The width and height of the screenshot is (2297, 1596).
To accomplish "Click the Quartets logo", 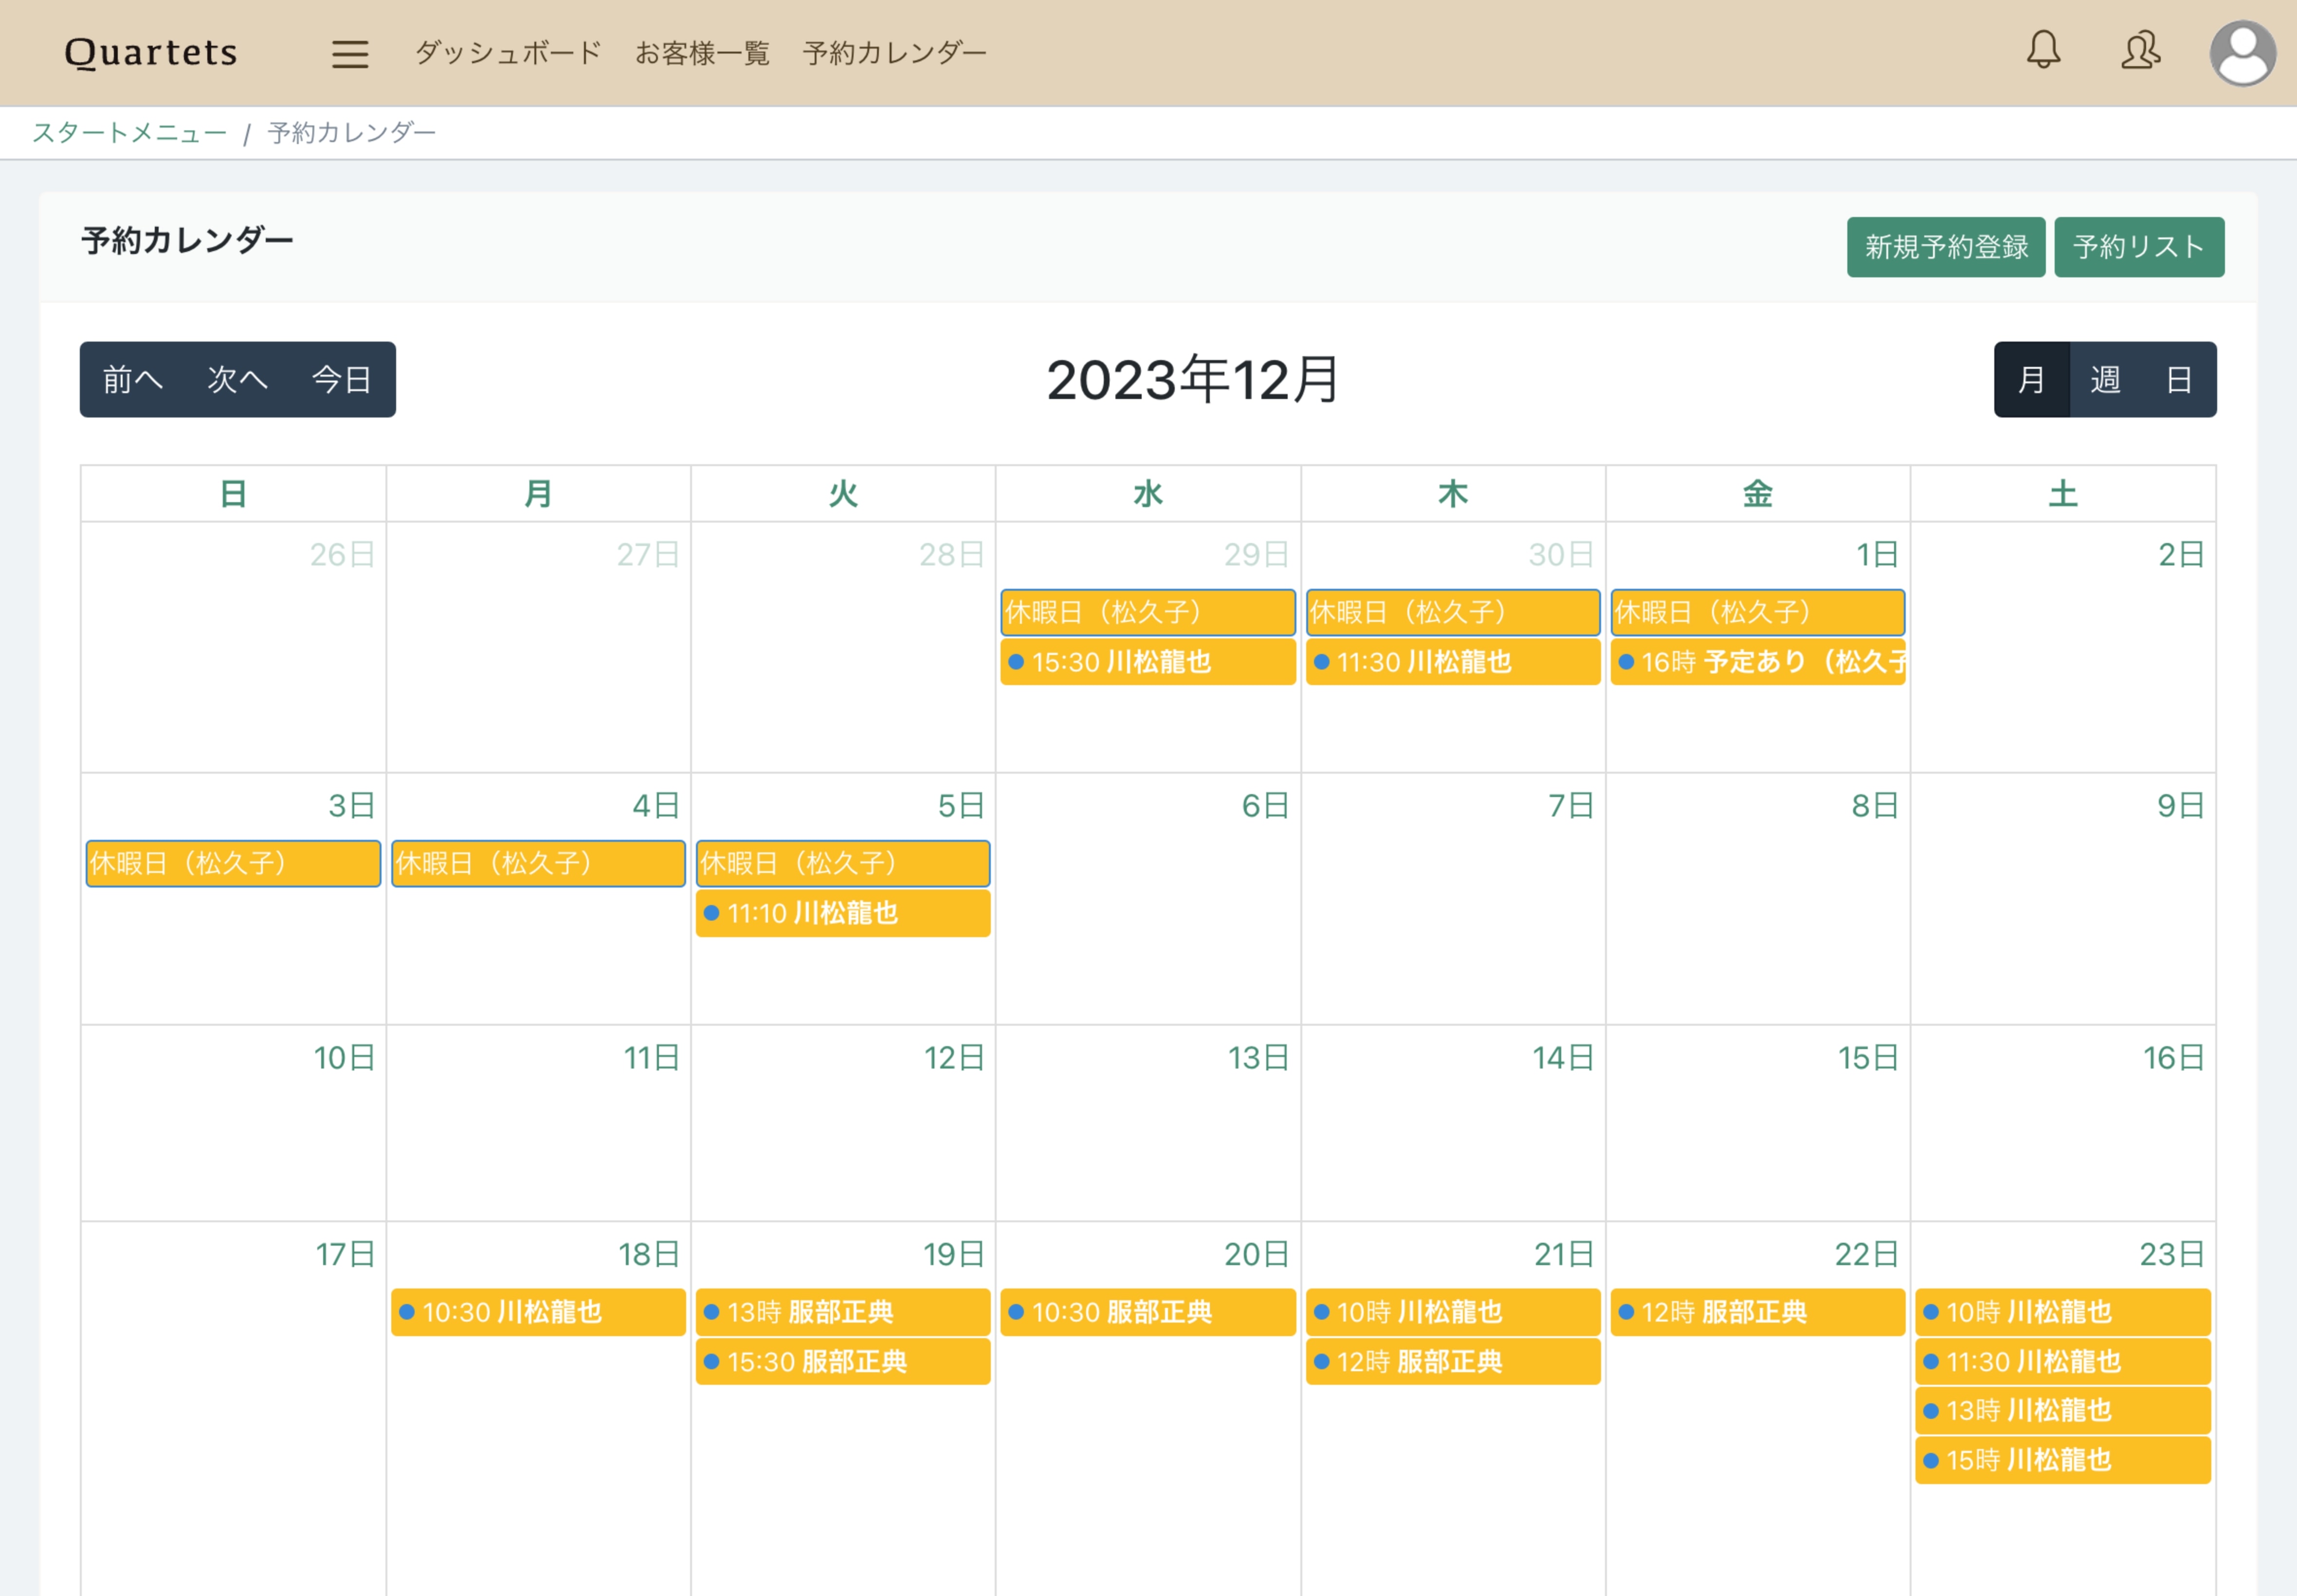I will tap(151, 52).
